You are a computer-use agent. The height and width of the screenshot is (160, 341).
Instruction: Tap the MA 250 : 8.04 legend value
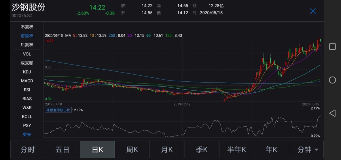[x=117, y=35]
